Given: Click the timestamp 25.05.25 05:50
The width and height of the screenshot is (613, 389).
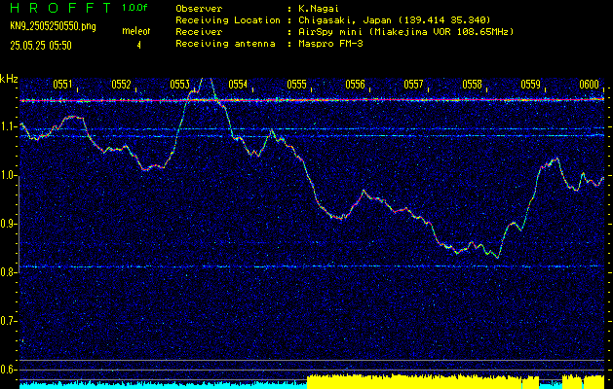Looking at the screenshot, I should [x=41, y=46].
